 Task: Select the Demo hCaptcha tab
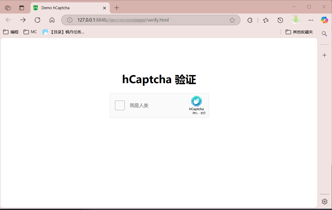[66, 8]
